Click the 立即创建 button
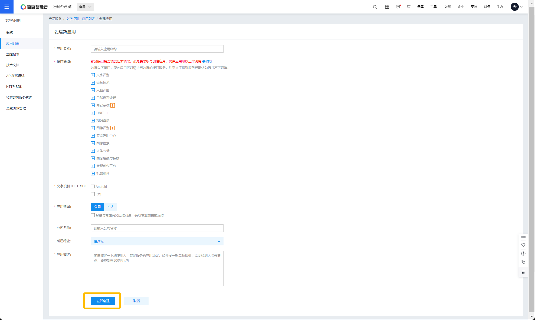The image size is (535, 320). pos(103,301)
